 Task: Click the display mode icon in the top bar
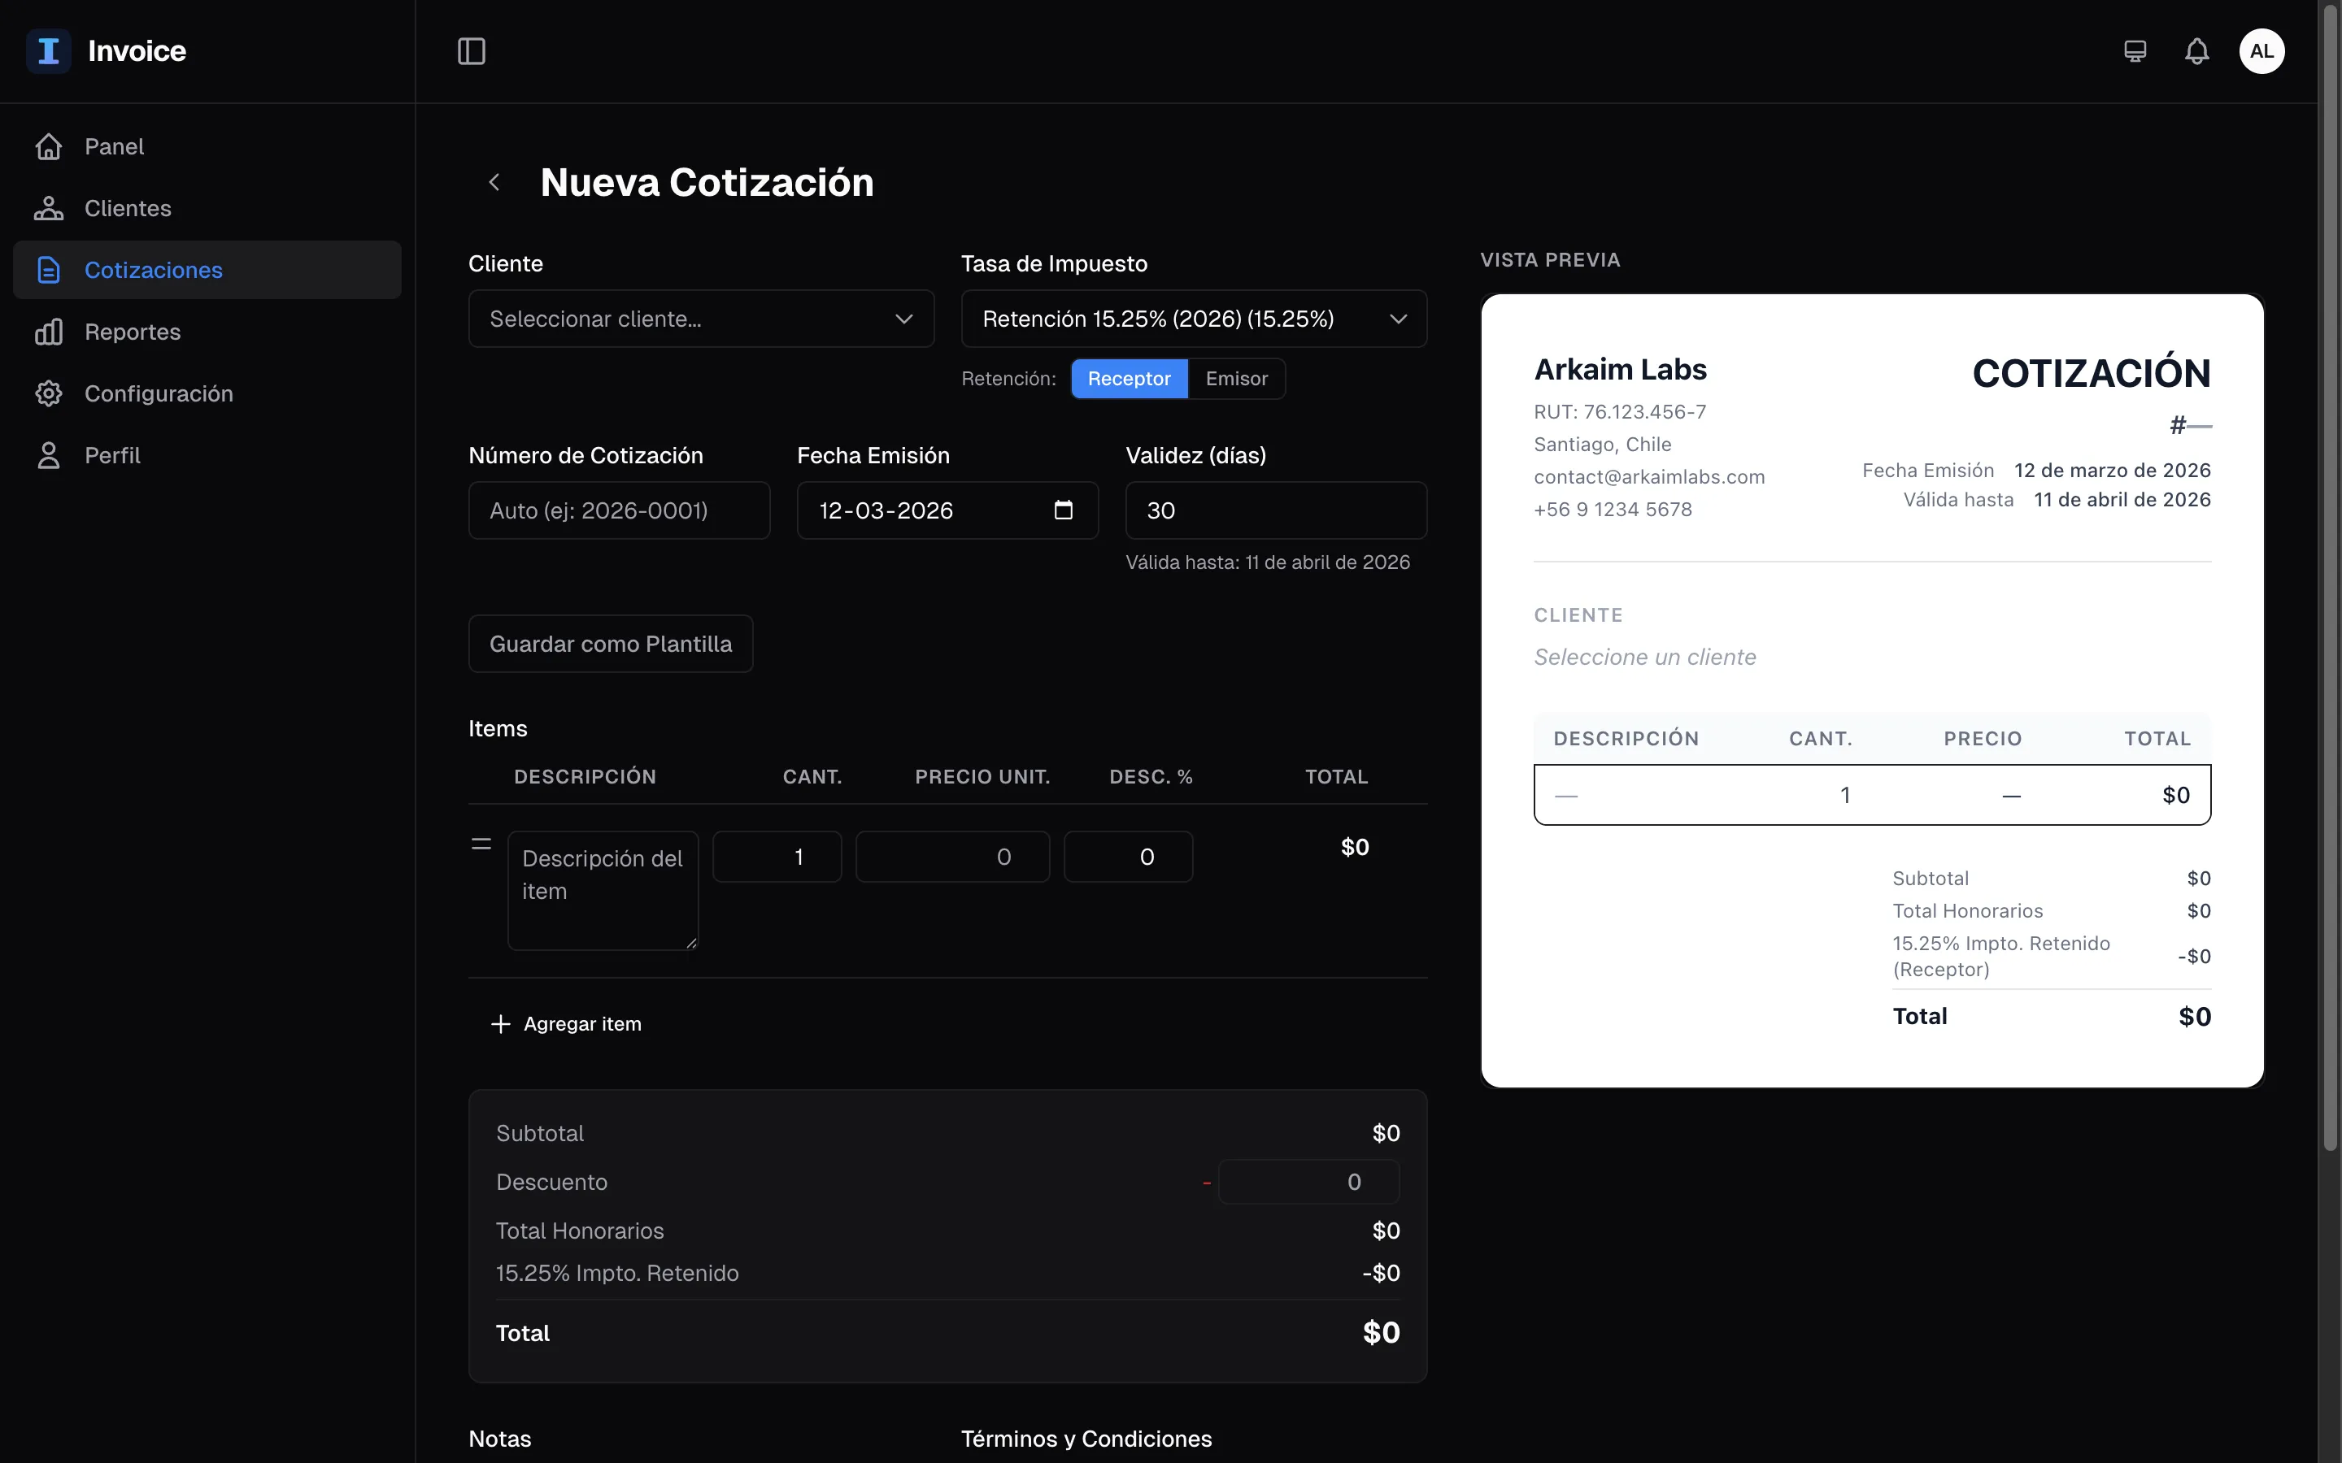click(2135, 50)
